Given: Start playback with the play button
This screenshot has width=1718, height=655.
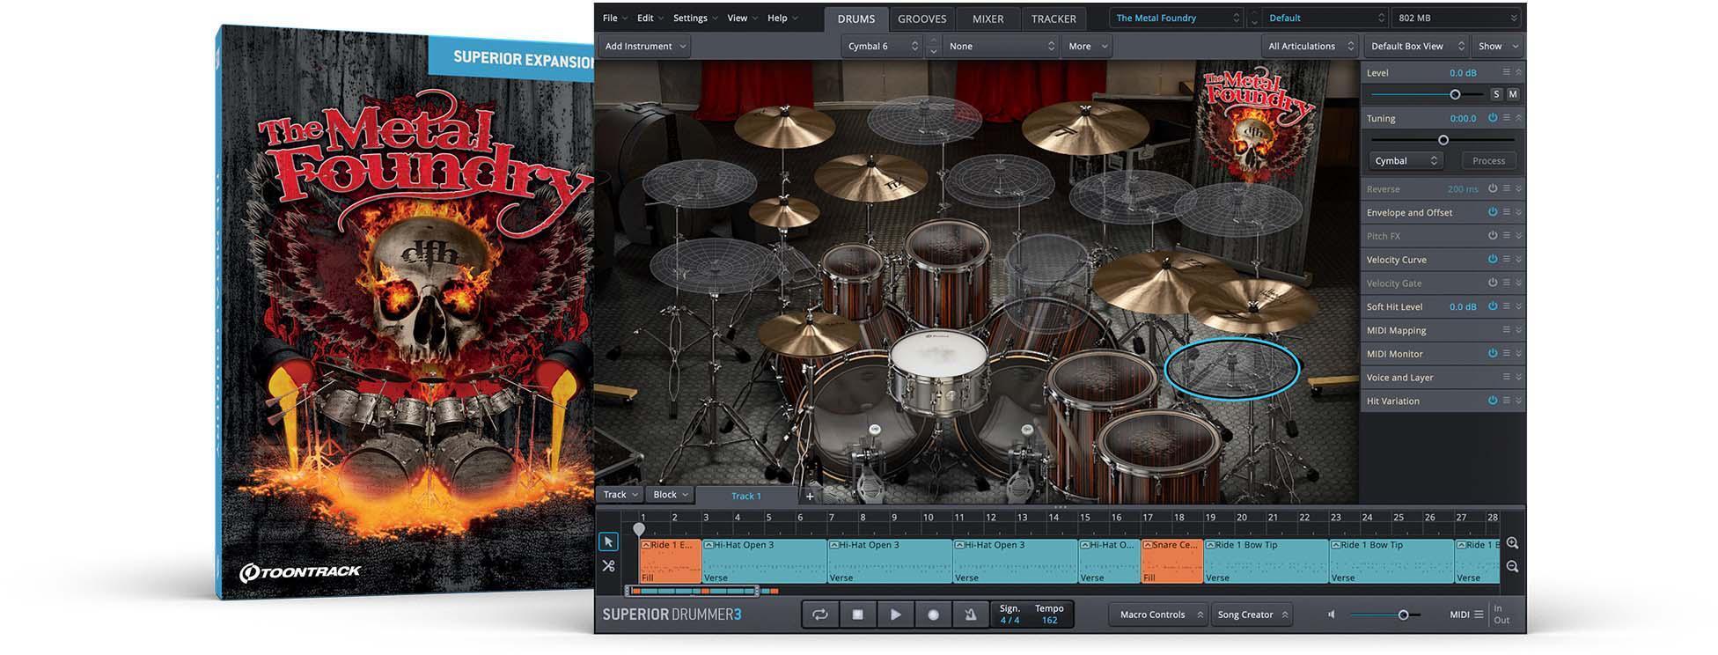Looking at the screenshot, I should click(895, 615).
